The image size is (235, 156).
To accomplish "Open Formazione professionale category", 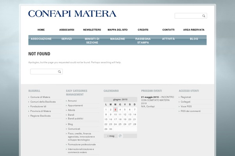I will pos(82,145).
